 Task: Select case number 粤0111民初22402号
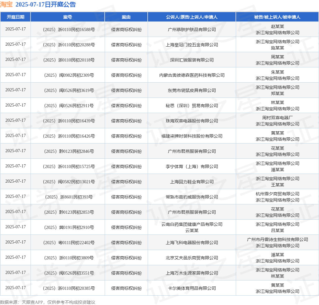pyautogui.click(x=69, y=243)
